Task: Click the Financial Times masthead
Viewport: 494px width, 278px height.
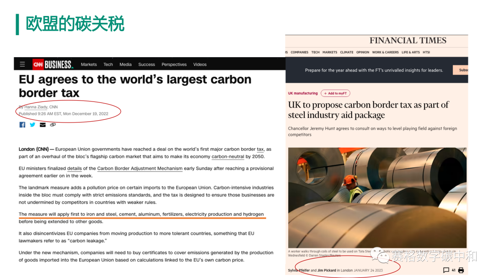Action: click(408, 40)
